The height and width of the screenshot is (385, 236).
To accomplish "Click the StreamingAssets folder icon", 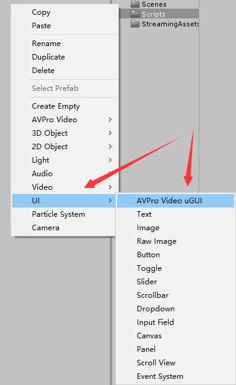I will [x=135, y=23].
